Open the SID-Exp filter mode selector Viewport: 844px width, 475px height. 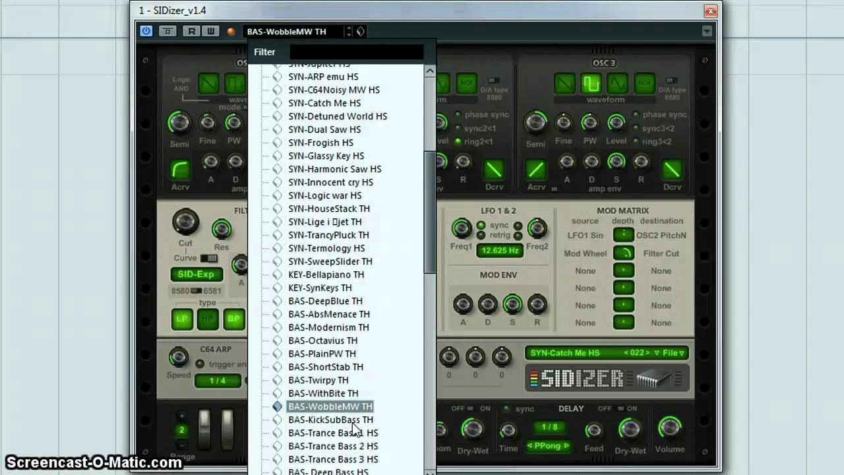pyautogui.click(x=196, y=274)
